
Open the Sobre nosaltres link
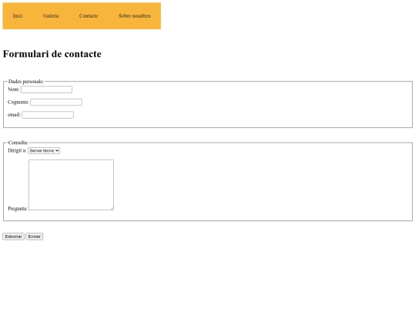(135, 16)
